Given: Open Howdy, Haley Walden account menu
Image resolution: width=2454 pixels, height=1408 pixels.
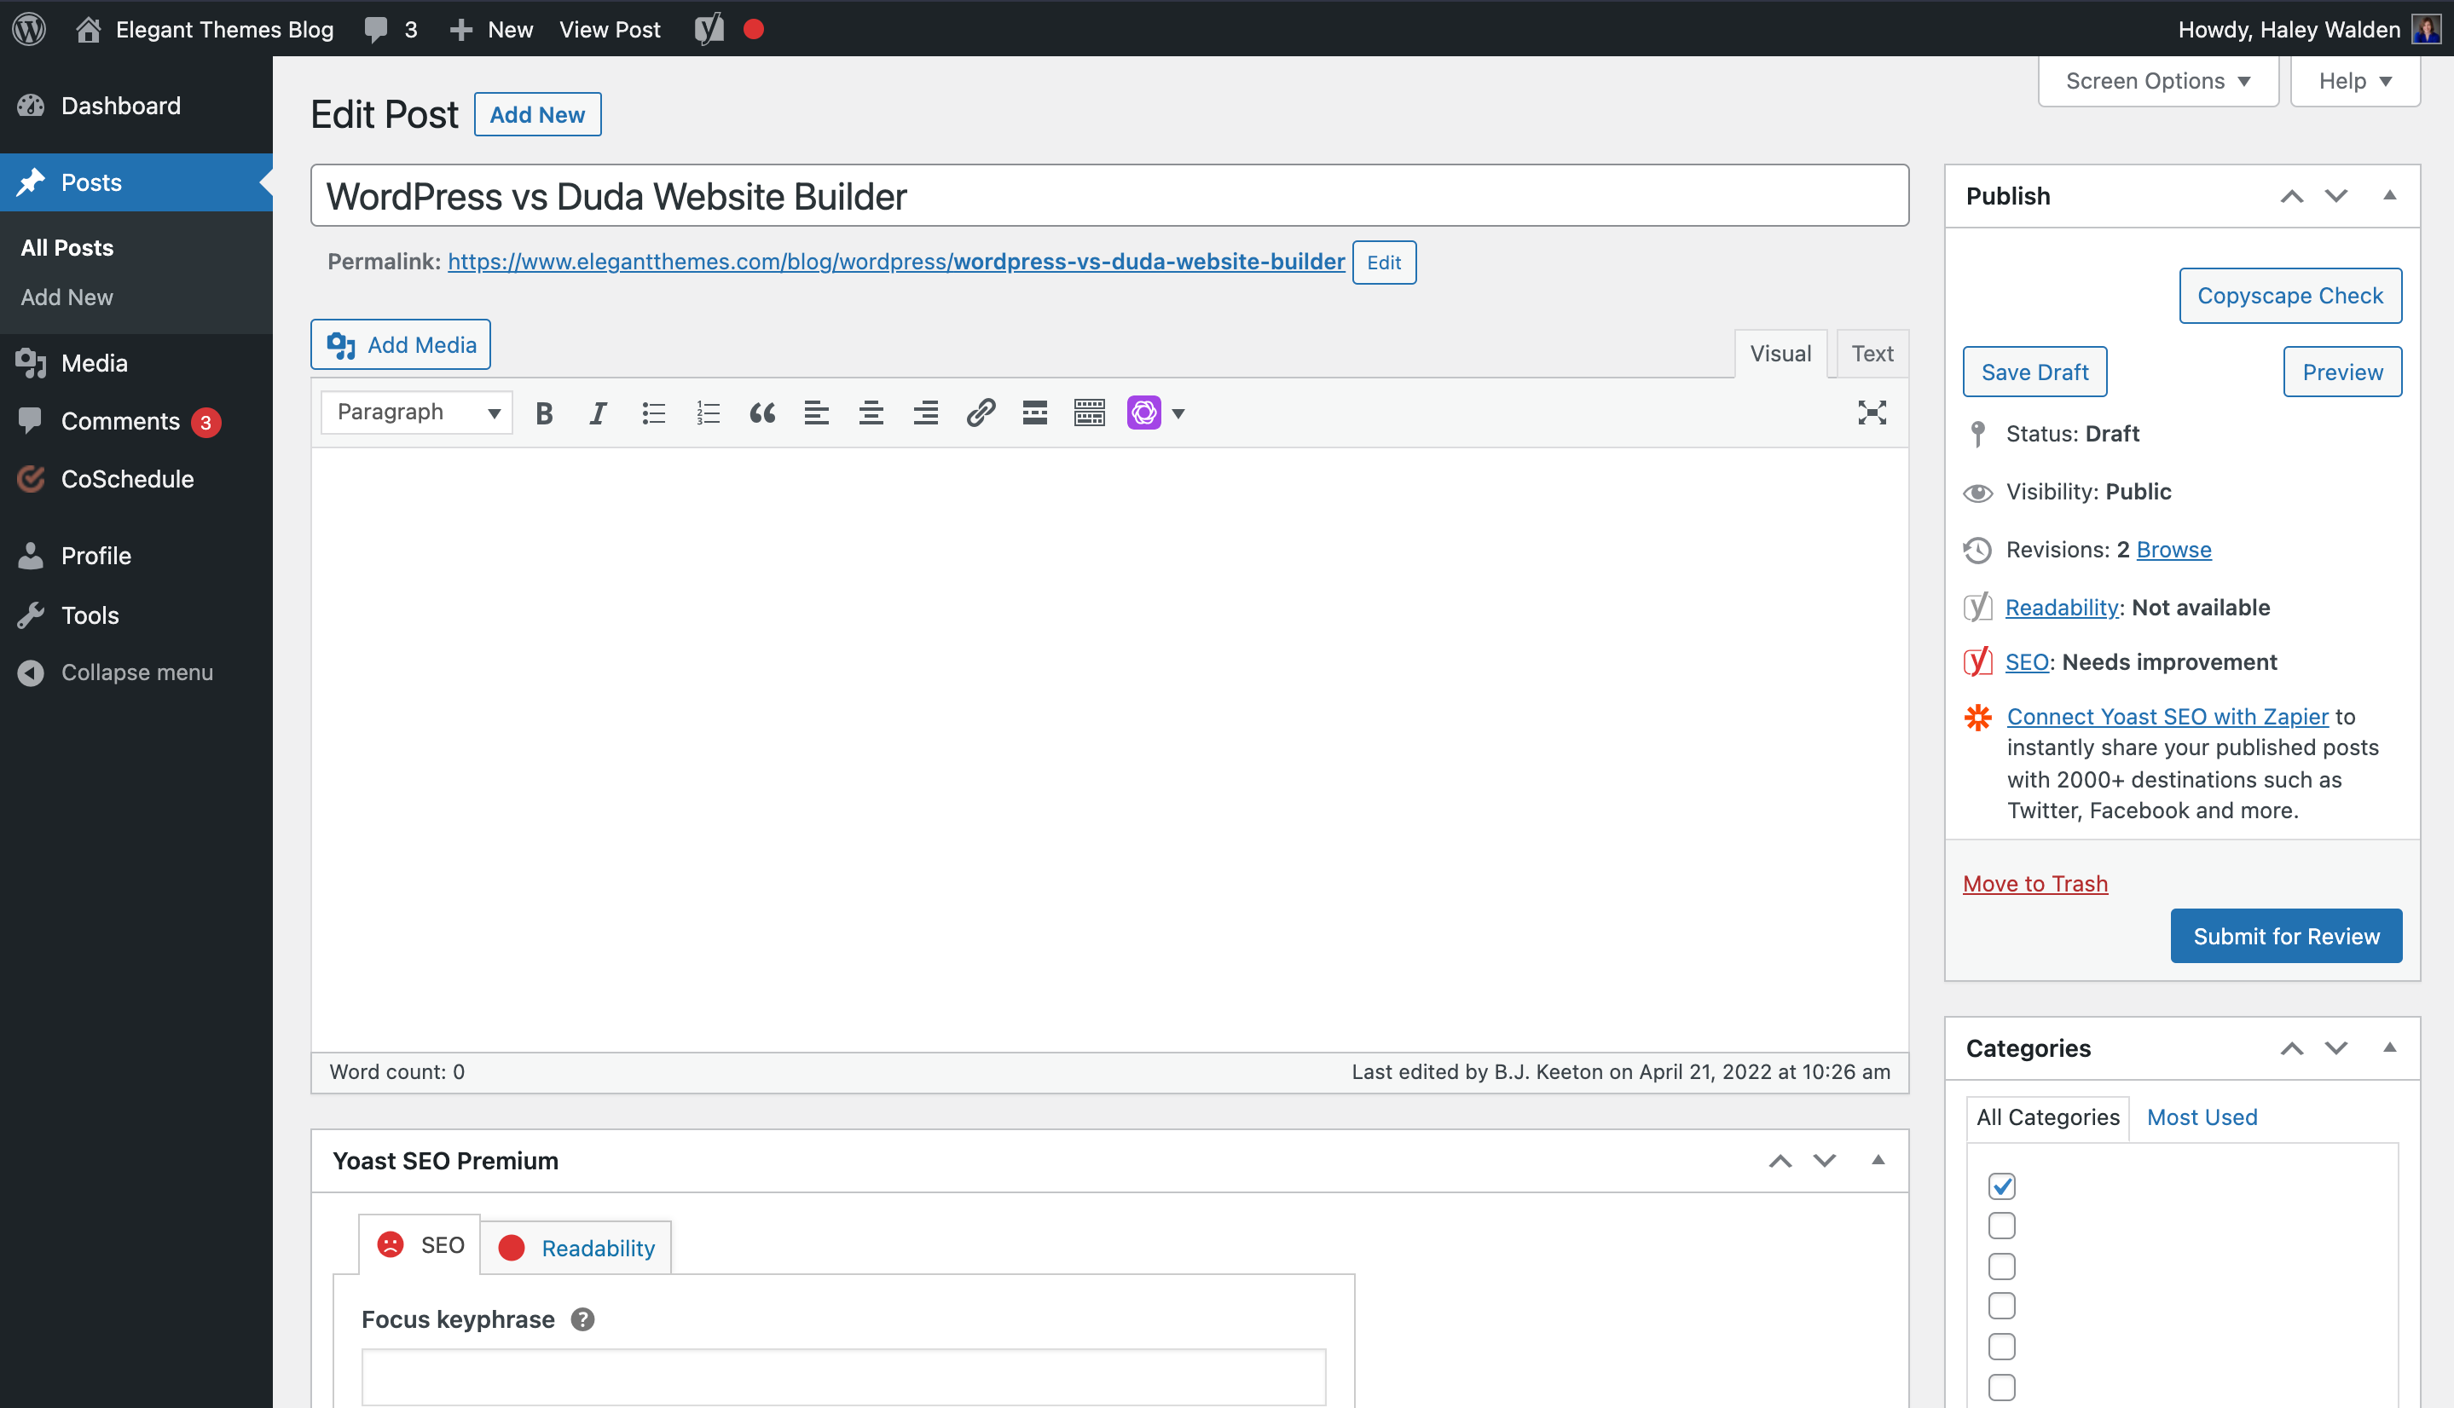Looking at the screenshot, I should click(2289, 29).
